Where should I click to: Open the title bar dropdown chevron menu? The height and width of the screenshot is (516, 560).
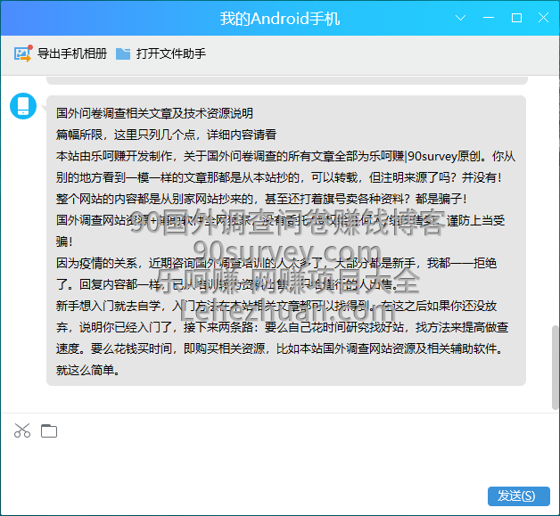tap(461, 18)
